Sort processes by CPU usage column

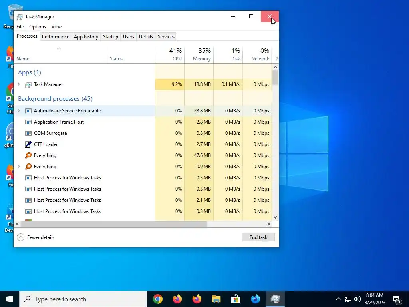(x=170, y=55)
